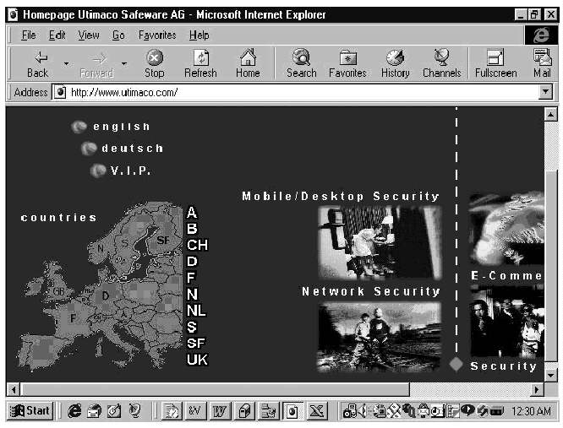Open the V.I.P. link
The image size is (563, 428).
(x=130, y=171)
